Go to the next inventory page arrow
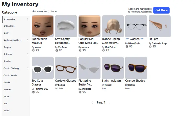The height and width of the screenshot is (116, 196). (x=110, y=102)
